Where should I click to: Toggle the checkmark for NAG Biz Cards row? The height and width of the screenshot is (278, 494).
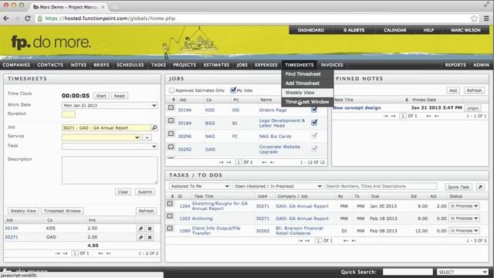click(x=314, y=135)
